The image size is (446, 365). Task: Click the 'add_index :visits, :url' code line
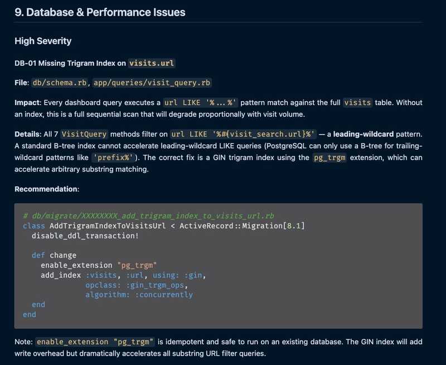point(123,275)
